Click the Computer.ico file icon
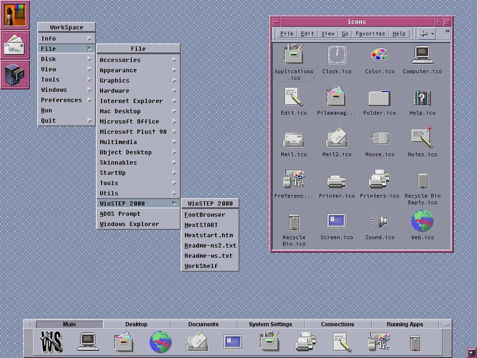The height and width of the screenshot is (358, 477). pyautogui.click(x=422, y=55)
